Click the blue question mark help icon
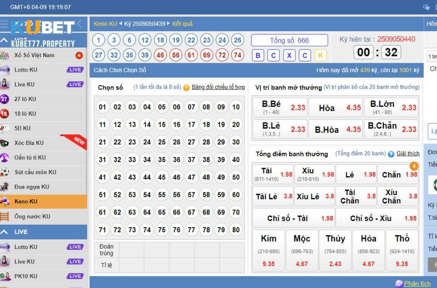This screenshot has height=288, width=437. (391, 154)
